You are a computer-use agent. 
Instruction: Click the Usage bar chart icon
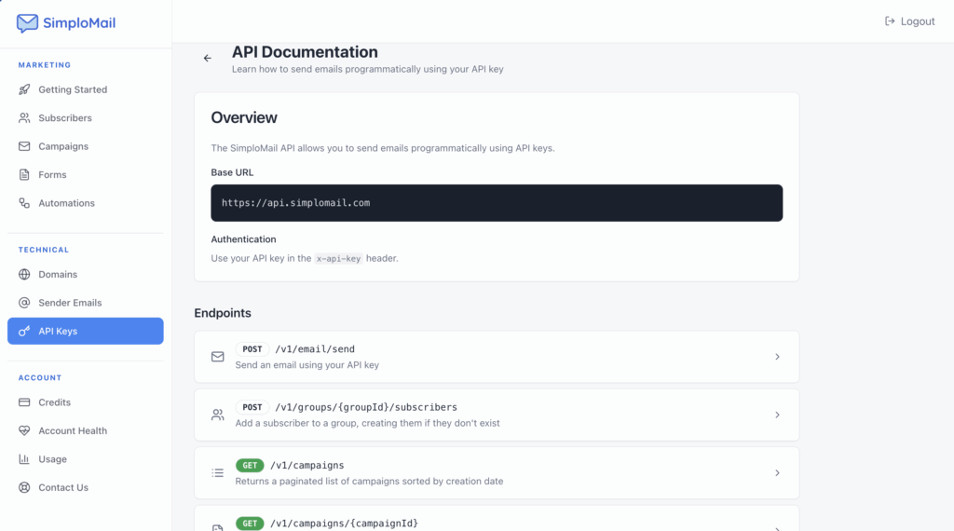tap(24, 459)
